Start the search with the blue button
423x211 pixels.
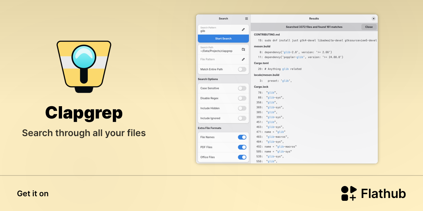223,39
